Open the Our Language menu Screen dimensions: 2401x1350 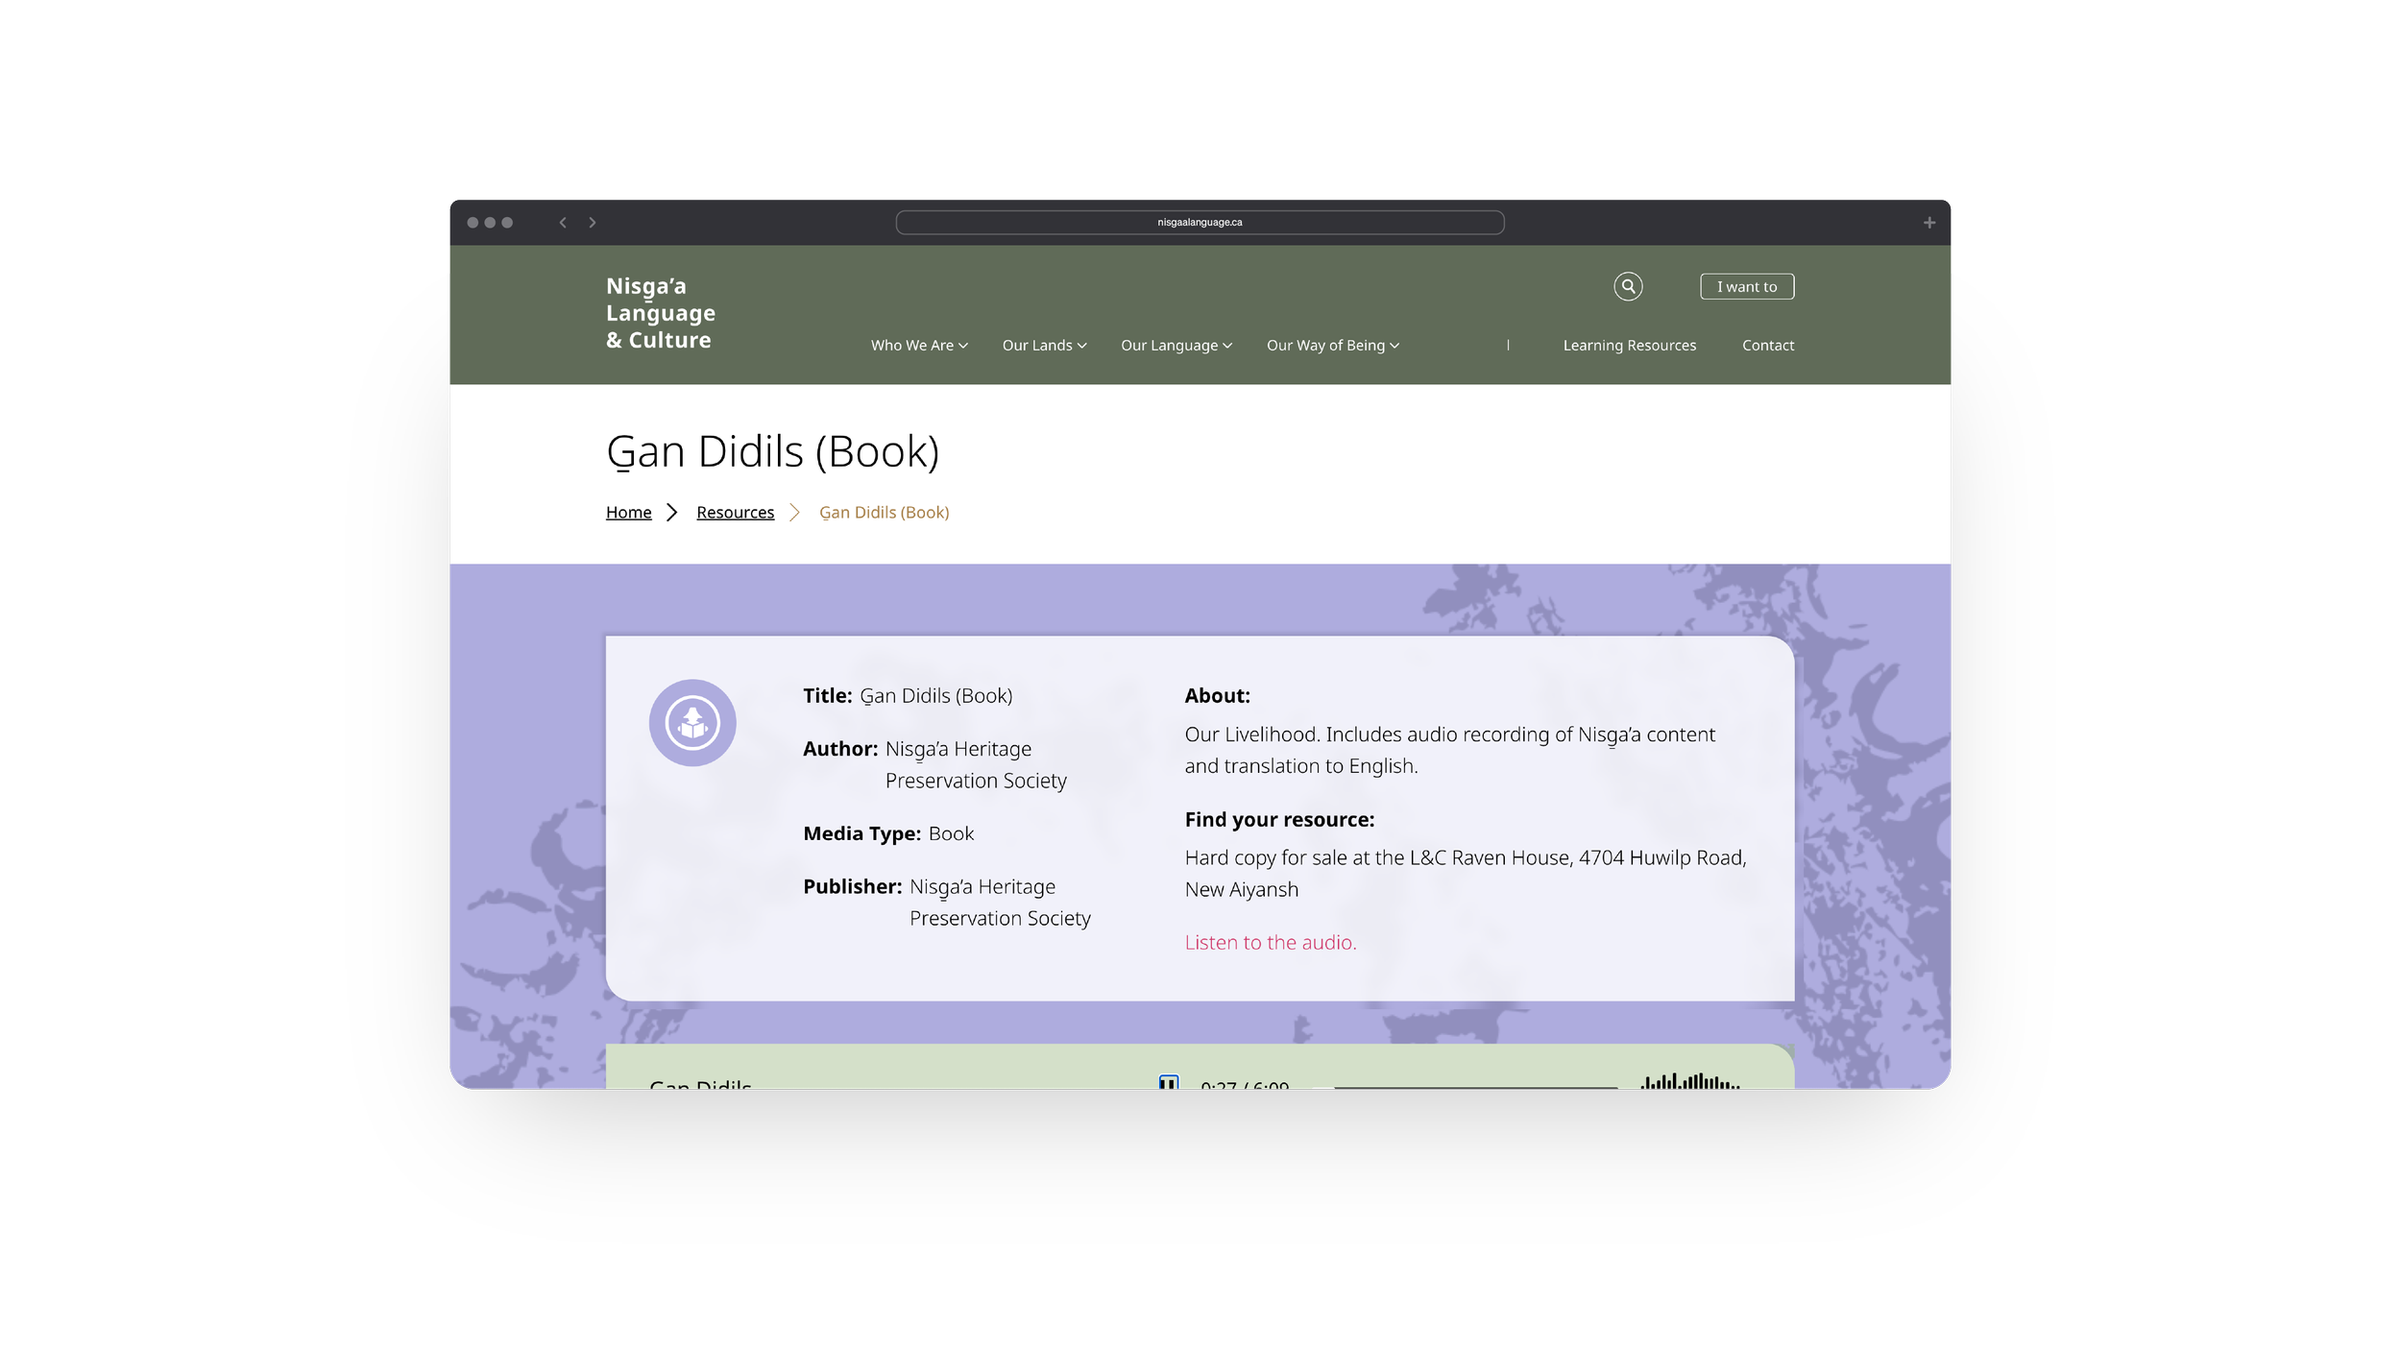click(x=1175, y=345)
